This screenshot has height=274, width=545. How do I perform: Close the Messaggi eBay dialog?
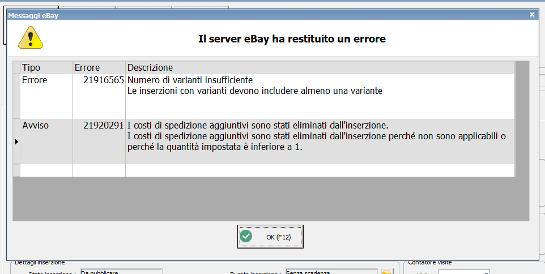click(x=532, y=15)
